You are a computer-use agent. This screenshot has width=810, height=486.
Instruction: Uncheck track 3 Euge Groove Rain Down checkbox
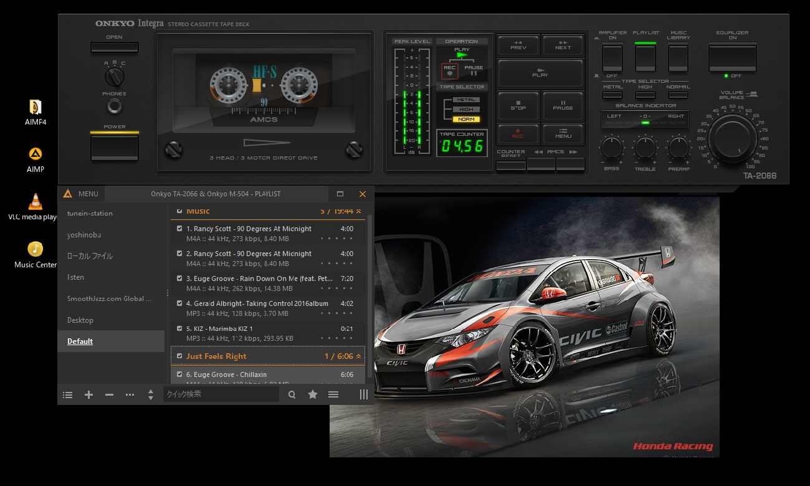179,279
